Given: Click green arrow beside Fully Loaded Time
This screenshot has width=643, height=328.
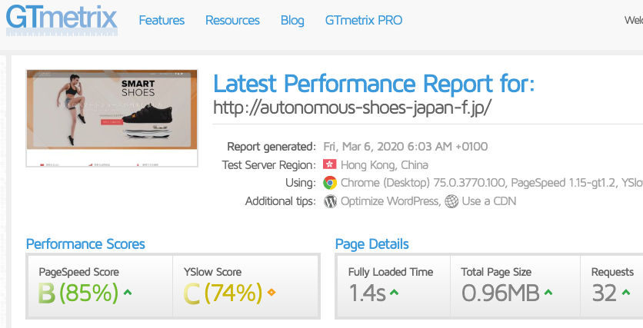Looking at the screenshot, I should point(394,293).
